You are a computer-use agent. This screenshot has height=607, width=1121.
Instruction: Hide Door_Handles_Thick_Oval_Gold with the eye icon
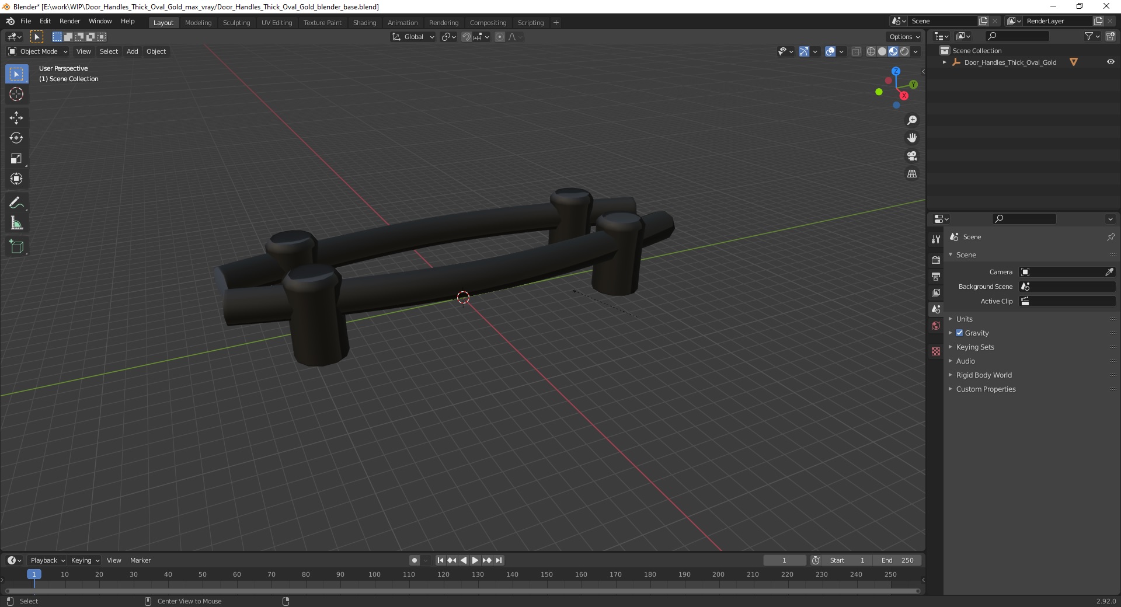(1110, 62)
